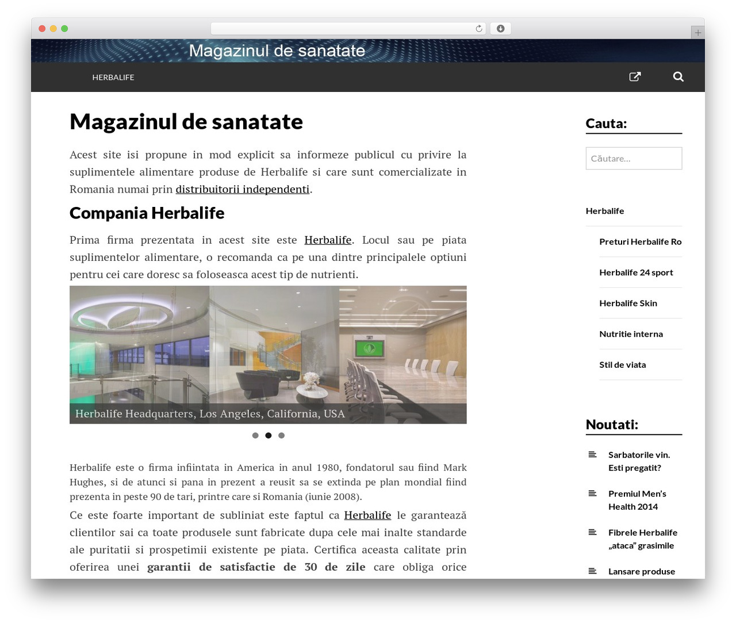The width and height of the screenshot is (736, 623).
Task: Go to Nutritie interna in the sidebar menu
Action: tap(631, 334)
